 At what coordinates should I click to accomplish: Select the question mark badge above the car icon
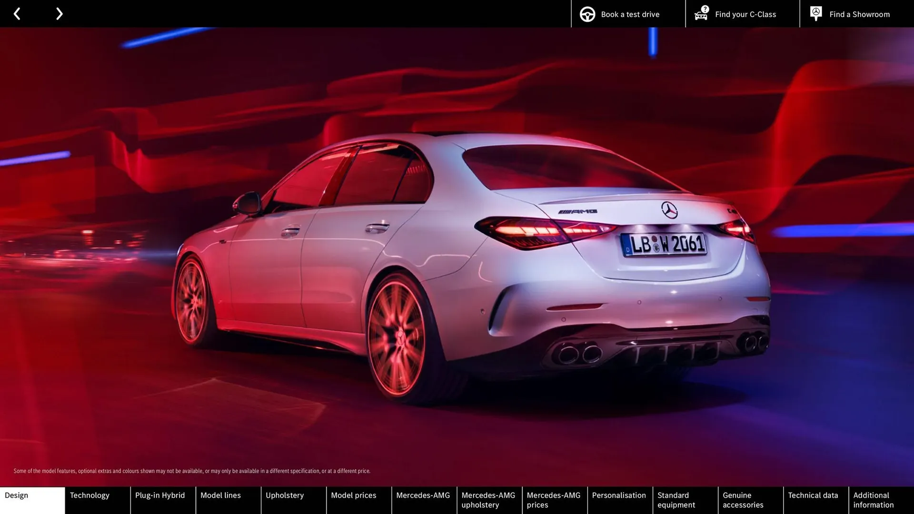704,8
